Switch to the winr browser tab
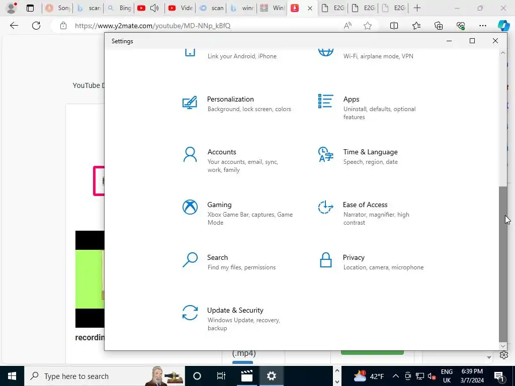 coord(241,8)
